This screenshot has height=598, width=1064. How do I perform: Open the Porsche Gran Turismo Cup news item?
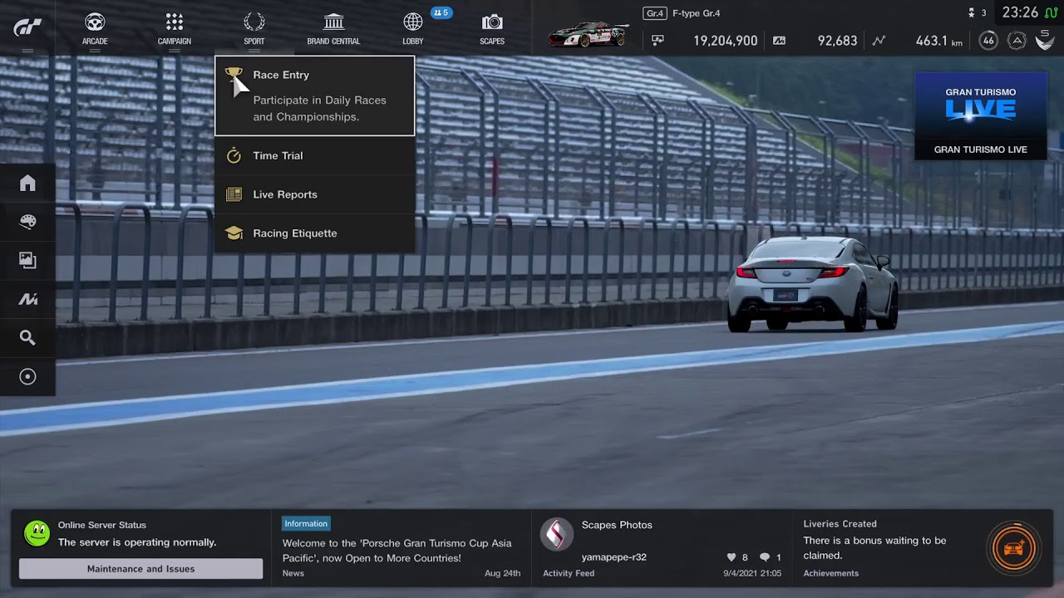coord(397,551)
